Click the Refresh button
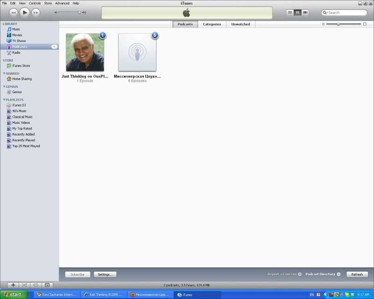374x299 pixels. [x=357, y=274]
